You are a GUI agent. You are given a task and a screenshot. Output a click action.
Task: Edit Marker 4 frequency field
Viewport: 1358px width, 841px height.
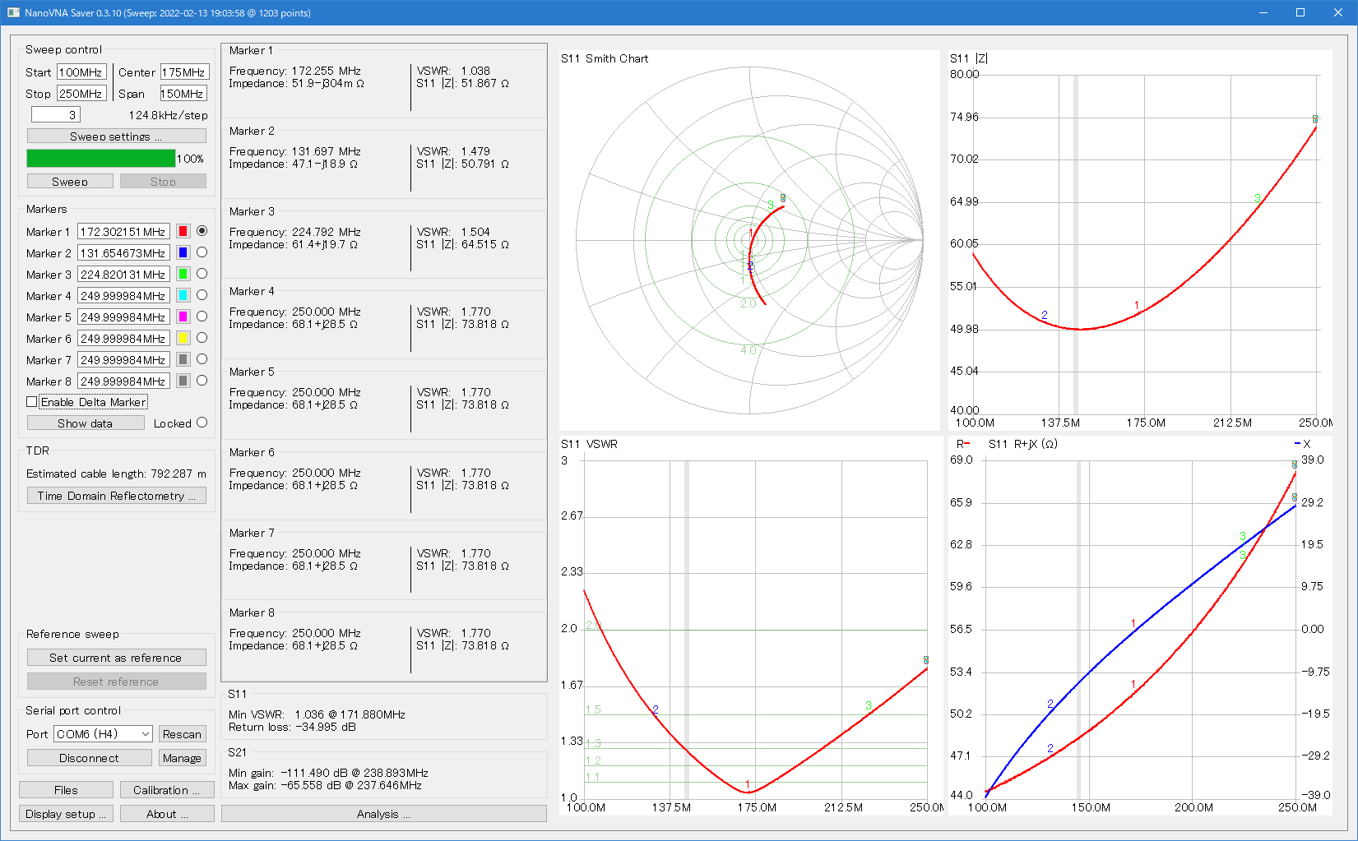123,296
